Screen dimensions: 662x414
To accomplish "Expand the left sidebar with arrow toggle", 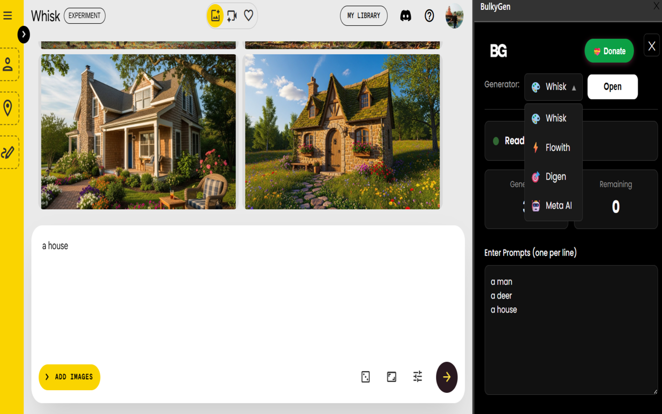I will 24,34.
